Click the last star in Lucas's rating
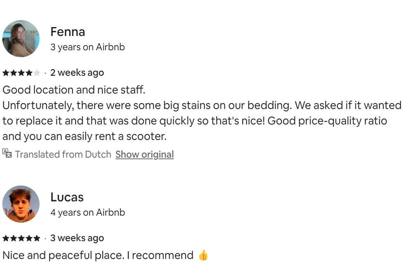Viewport: 407px width, 269px height. [x=37, y=238]
